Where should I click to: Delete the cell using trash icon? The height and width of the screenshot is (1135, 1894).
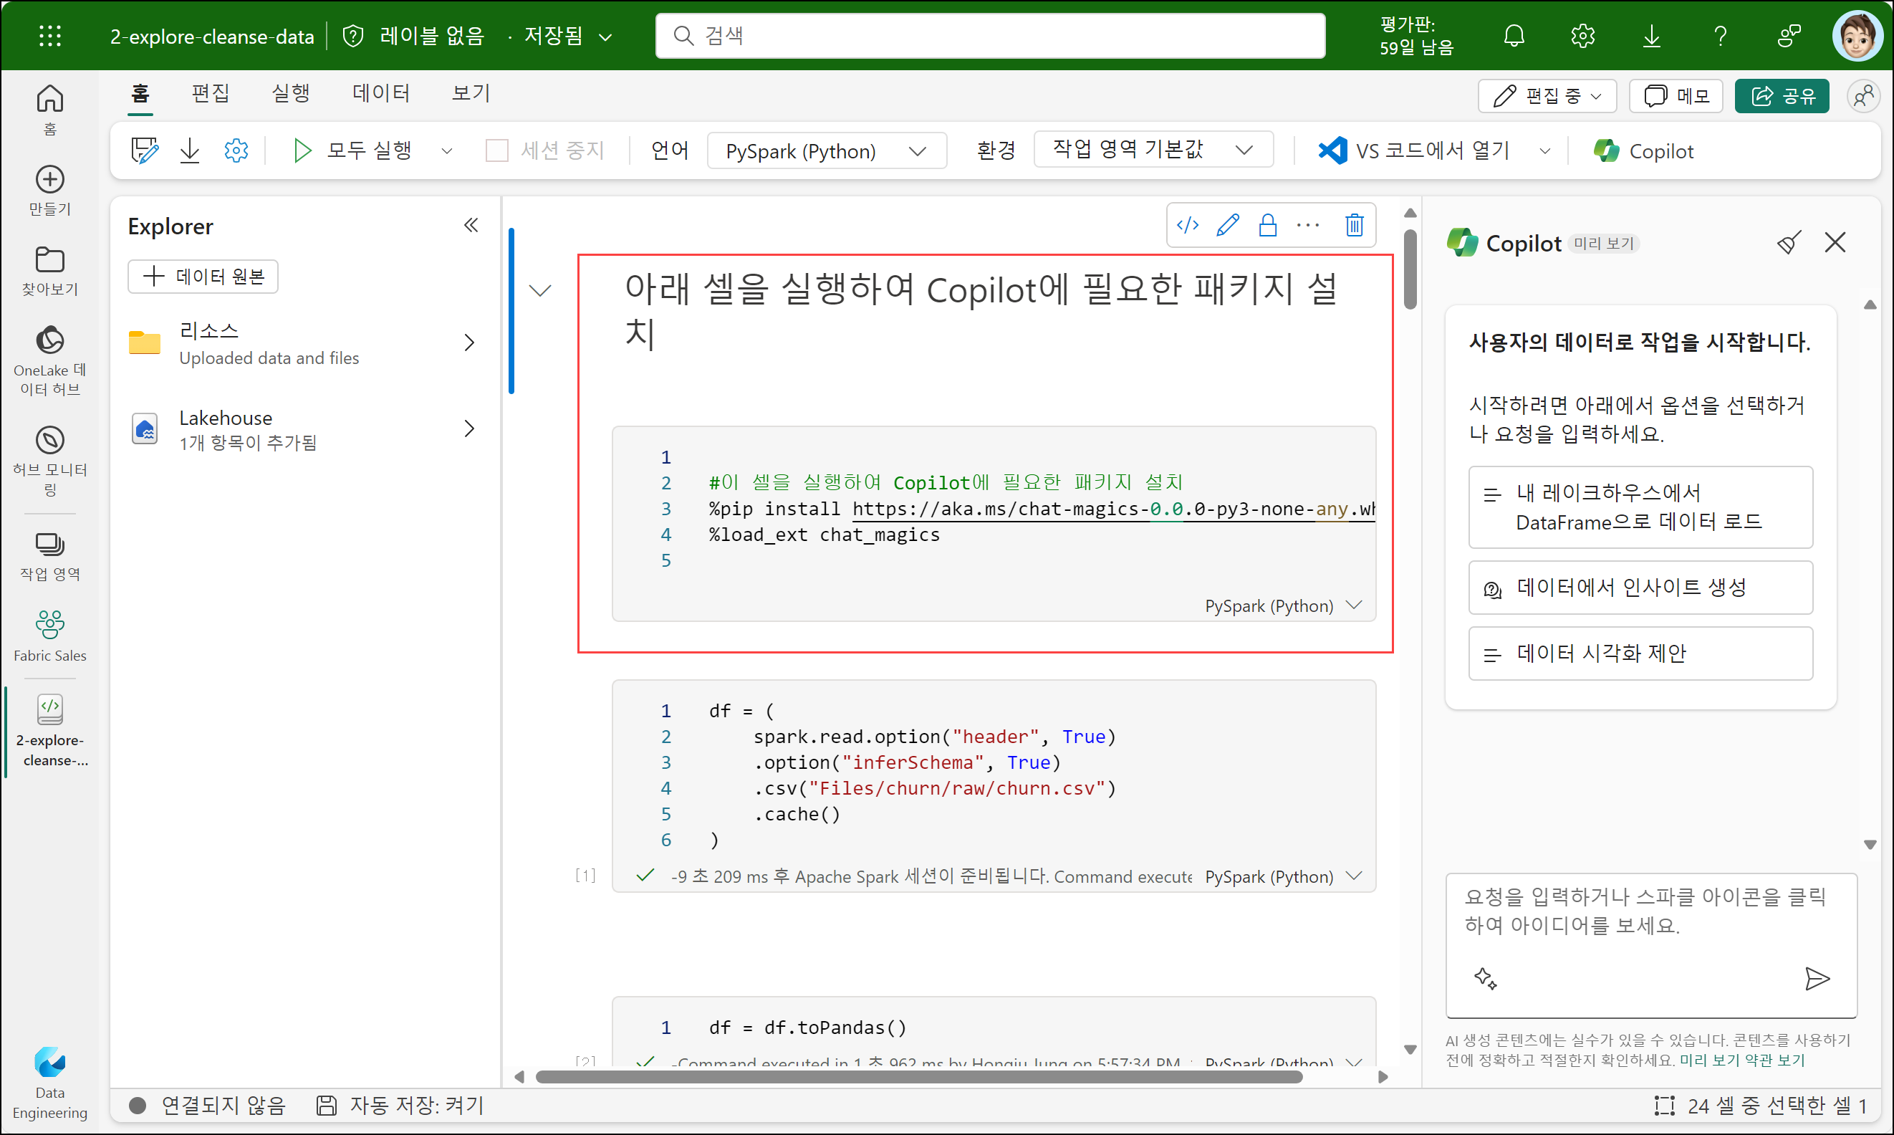pos(1353,225)
